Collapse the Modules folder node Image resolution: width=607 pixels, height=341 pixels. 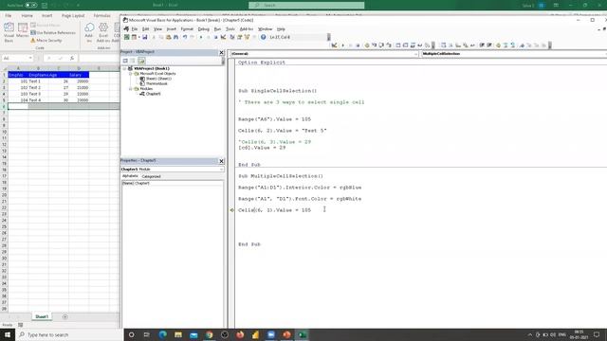[x=131, y=89]
